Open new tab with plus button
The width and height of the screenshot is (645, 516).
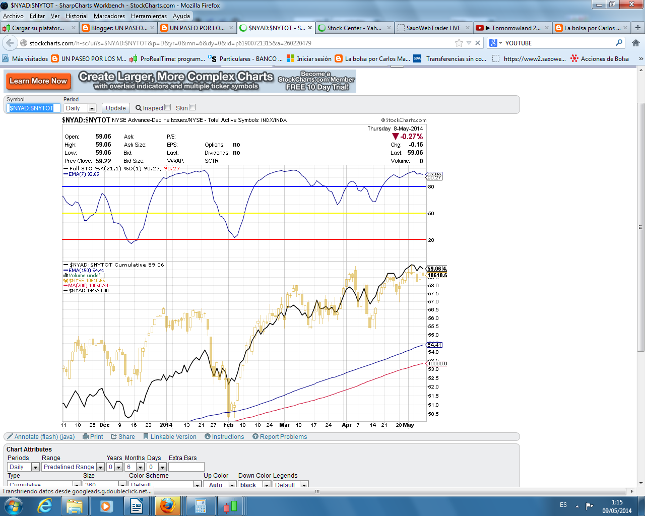point(638,28)
